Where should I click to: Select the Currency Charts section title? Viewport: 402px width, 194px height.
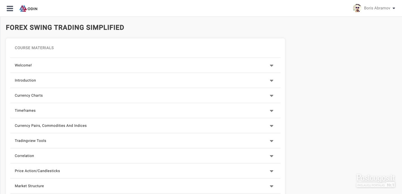click(x=29, y=95)
